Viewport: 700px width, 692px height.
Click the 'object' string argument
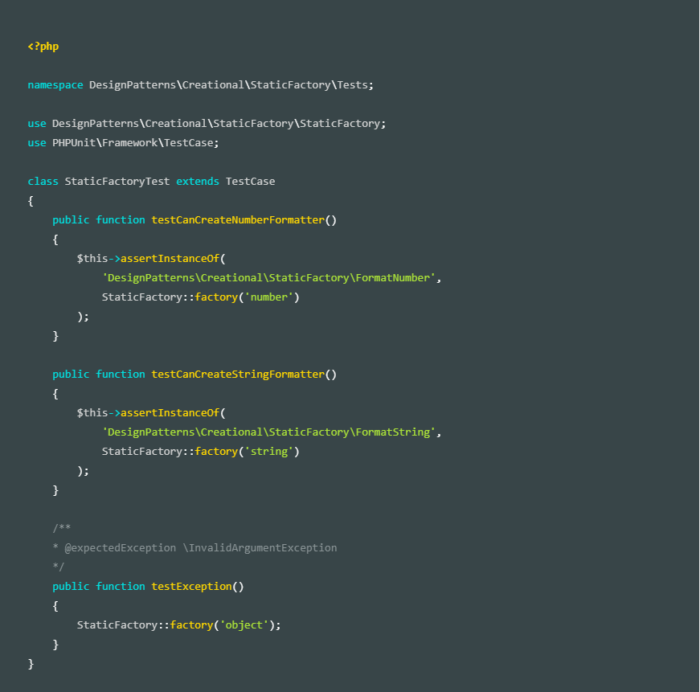click(244, 625)
